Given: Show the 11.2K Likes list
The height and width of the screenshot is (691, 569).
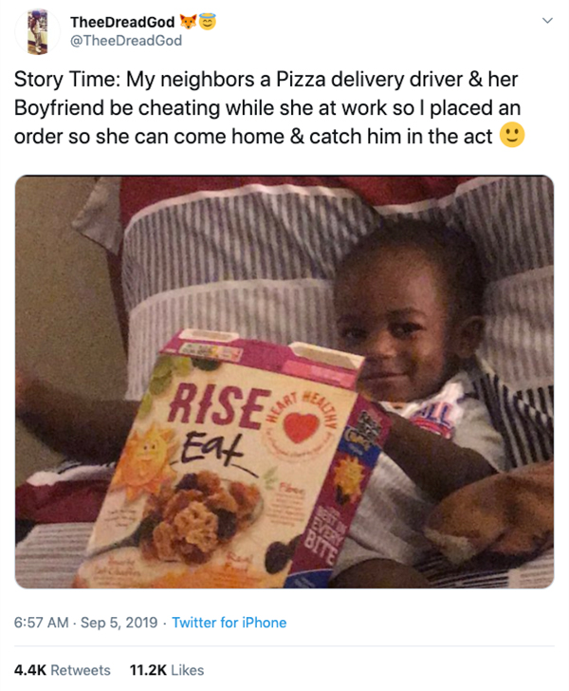Looking at the screenshot, I should pos(164,669).
